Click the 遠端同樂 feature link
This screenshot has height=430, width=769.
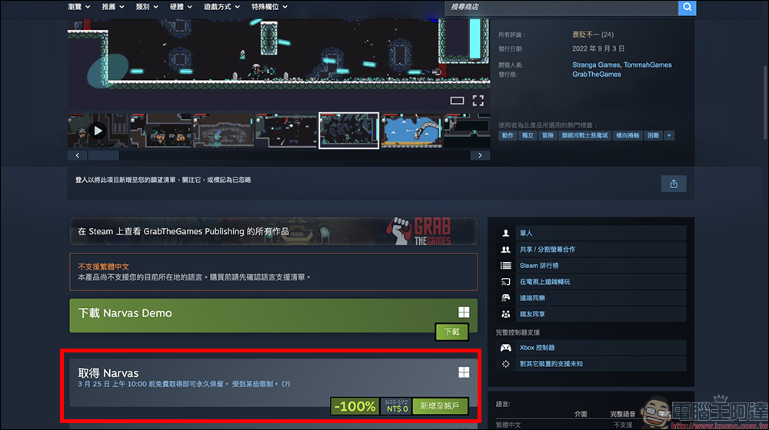click(532, 298)
